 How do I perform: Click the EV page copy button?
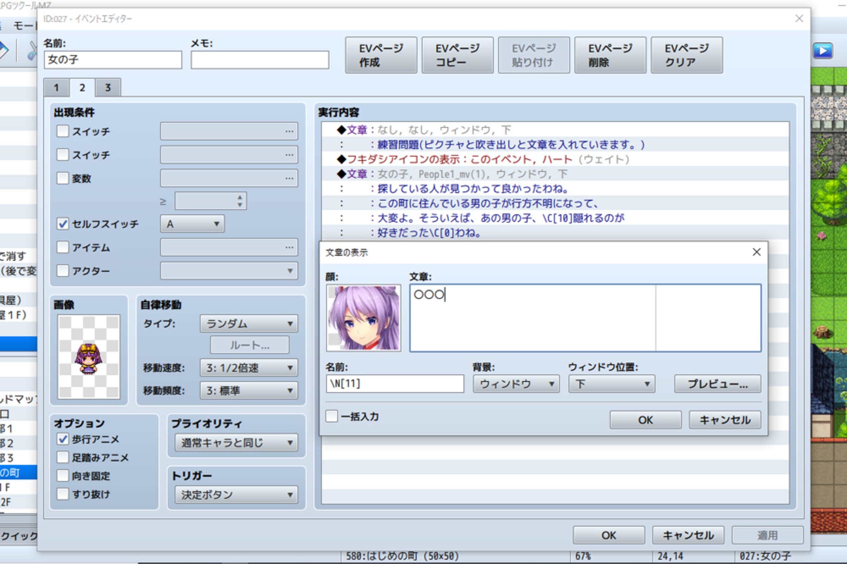coord(457,55)
